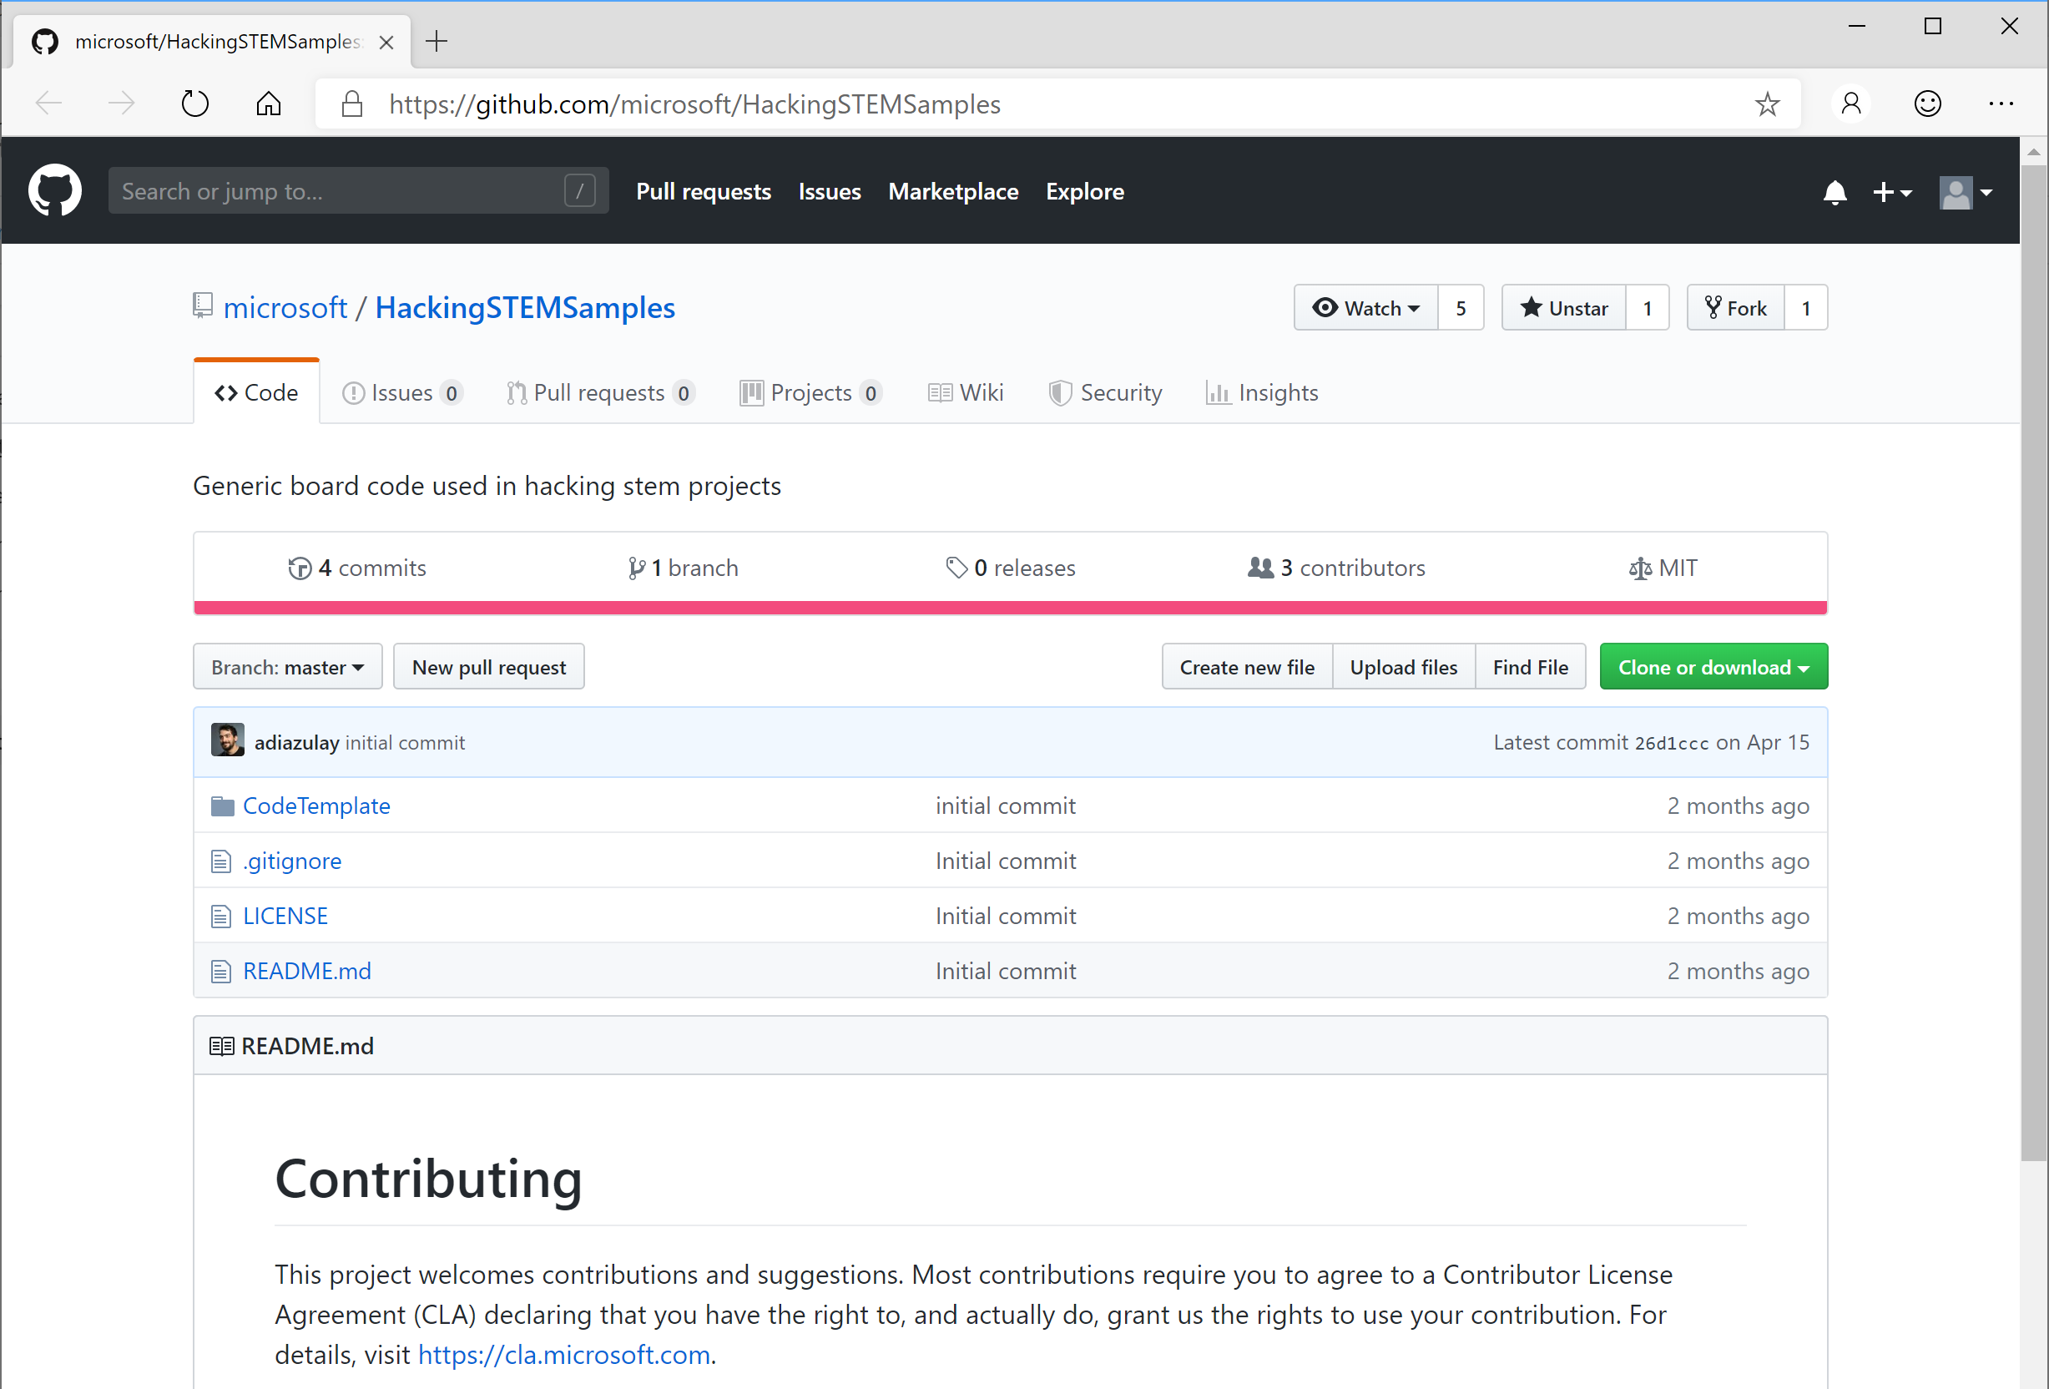
Task: Select the README.md file link
Action: 305,971
